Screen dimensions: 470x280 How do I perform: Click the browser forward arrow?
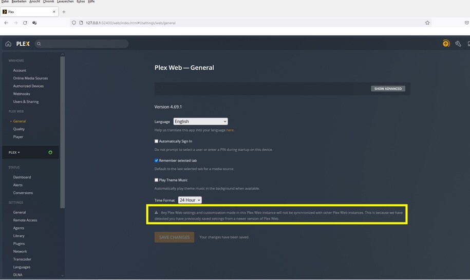coord(15,23)
